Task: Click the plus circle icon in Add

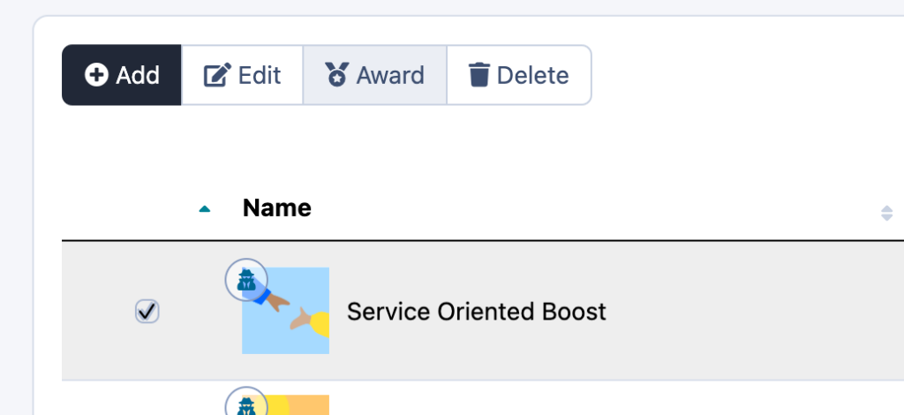Action: click(96, 75)
